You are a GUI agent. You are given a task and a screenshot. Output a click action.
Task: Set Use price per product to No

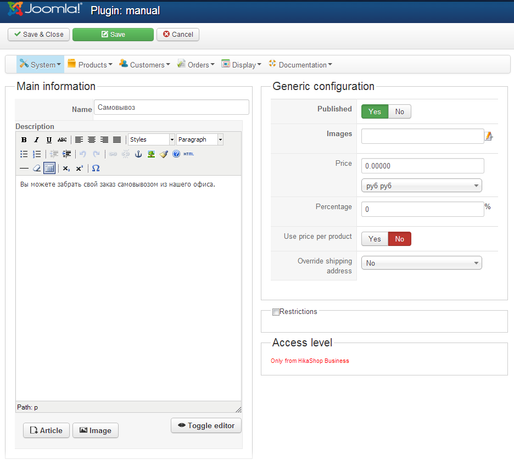click(x=400, y=239)
